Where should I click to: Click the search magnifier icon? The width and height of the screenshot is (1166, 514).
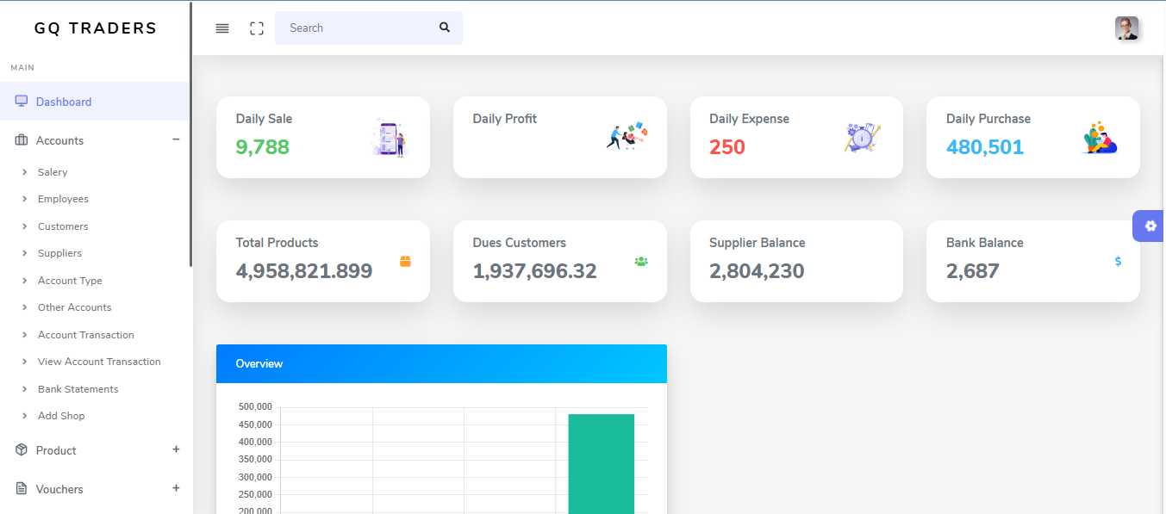444,28
